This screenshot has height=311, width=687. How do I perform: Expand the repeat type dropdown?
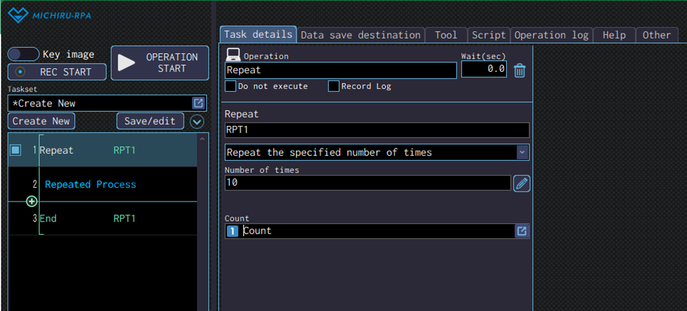tap(522, 152)
